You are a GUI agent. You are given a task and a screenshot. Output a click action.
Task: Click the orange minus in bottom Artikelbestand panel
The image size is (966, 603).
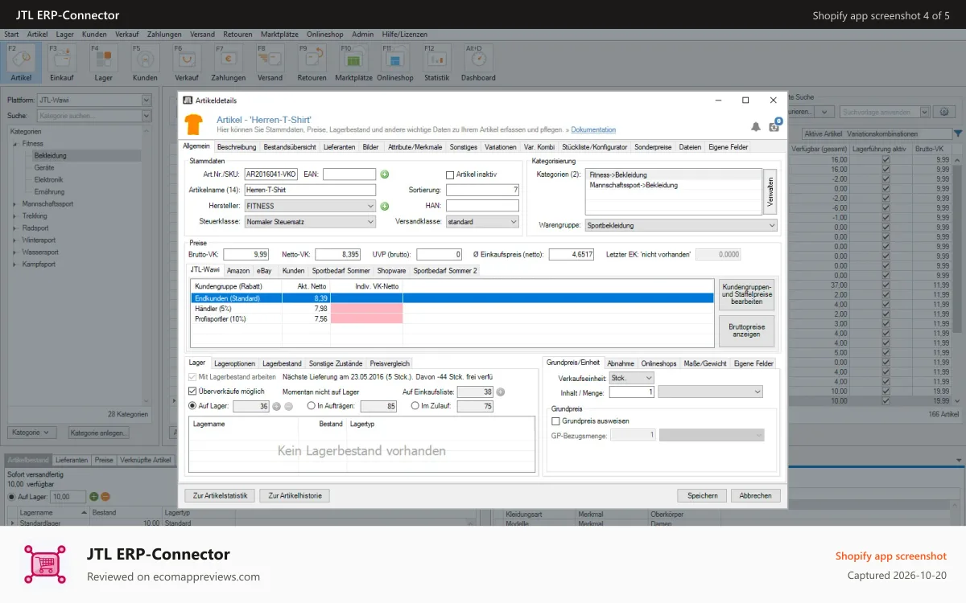pos(105,497)
